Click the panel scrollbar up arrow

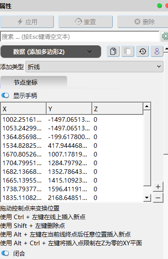(x=166, y=49)
